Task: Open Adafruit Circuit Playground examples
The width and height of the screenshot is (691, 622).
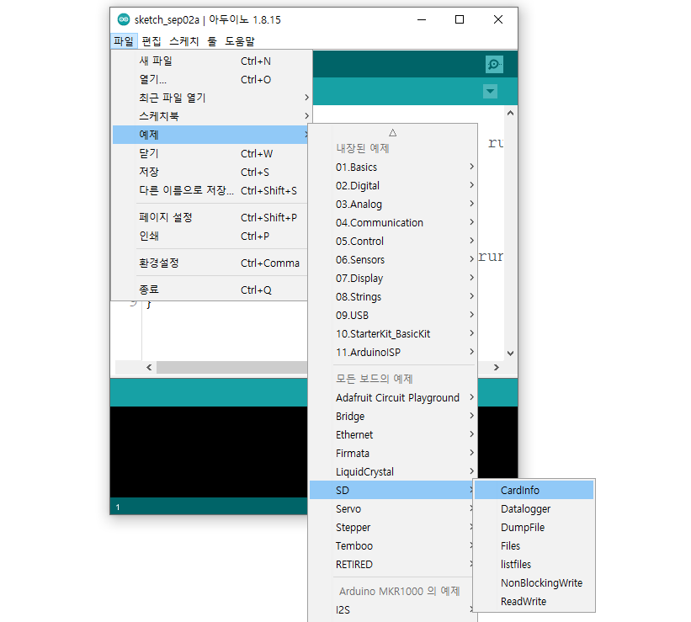Action: coord(393,397)
